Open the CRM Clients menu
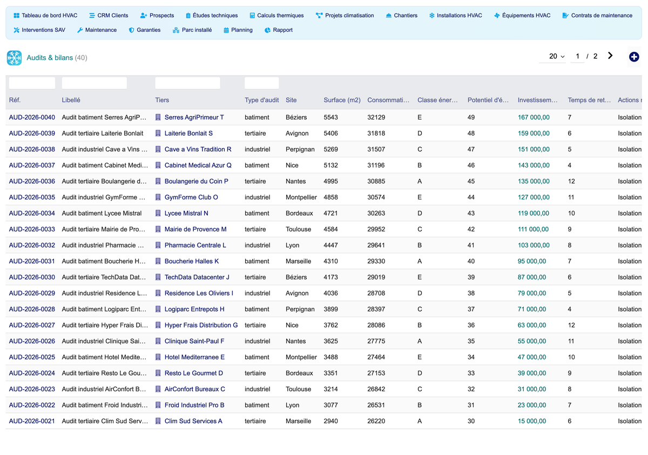The width and height of the screenshot is (648, 455). pos(109,16)
